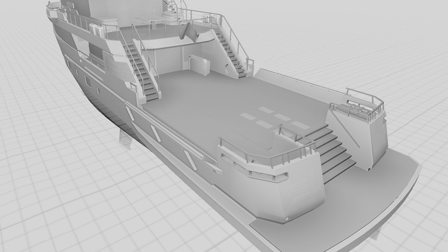Pick the flag on the upper deck
The width and height of the screenshot is (448, 252).
pyautogui.click(x=189, y=32)
